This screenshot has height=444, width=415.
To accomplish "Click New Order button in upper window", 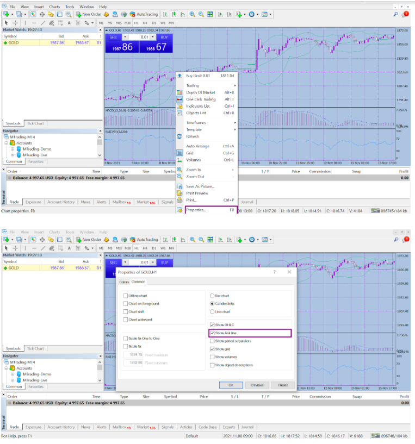I will (x=89, y=14).
